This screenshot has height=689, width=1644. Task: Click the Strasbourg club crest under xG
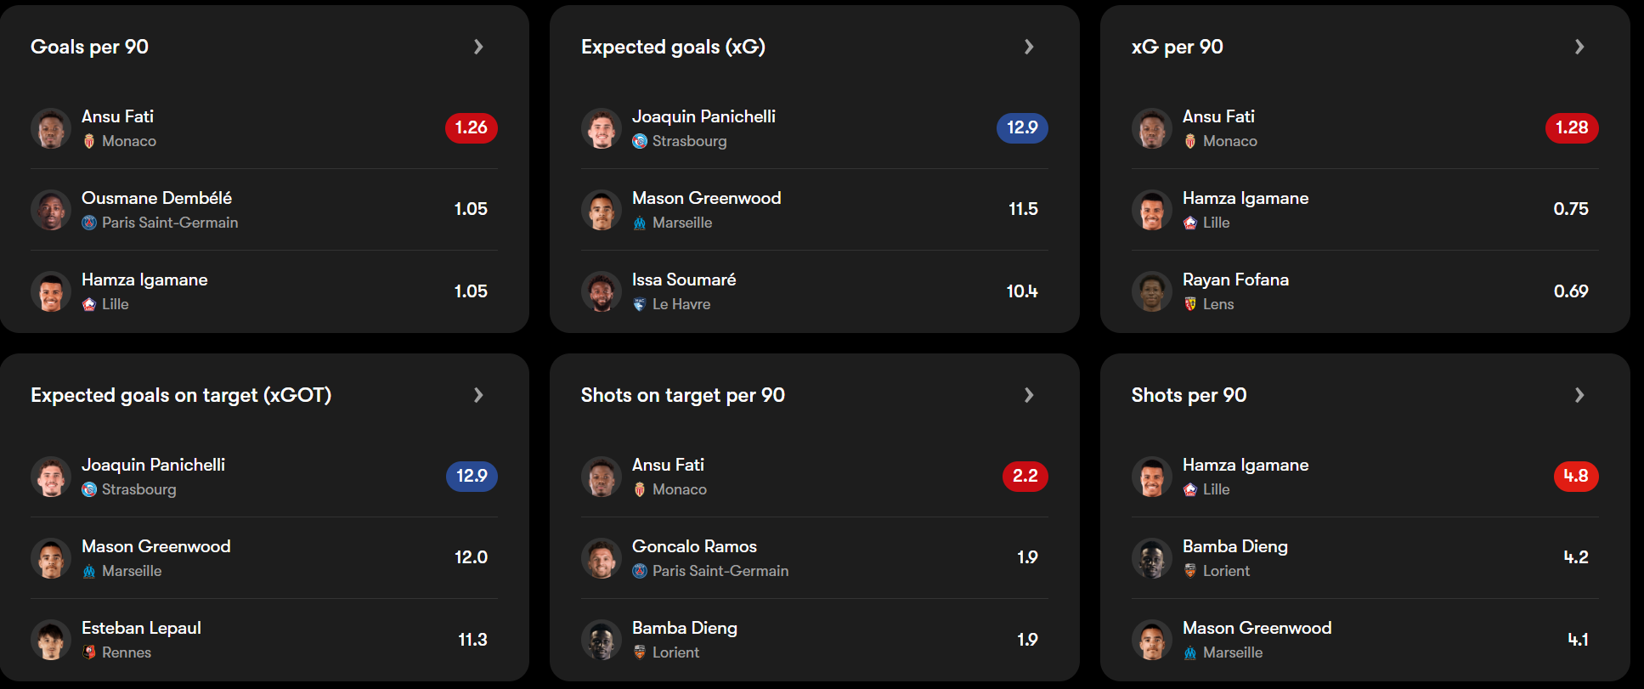640,141
